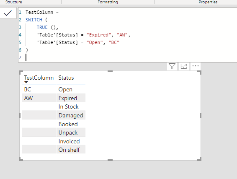Open the Properties ribbon group label
237x179 pixels.
click(x=208, y=2)
